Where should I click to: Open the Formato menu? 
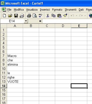(x=57, y=10)
